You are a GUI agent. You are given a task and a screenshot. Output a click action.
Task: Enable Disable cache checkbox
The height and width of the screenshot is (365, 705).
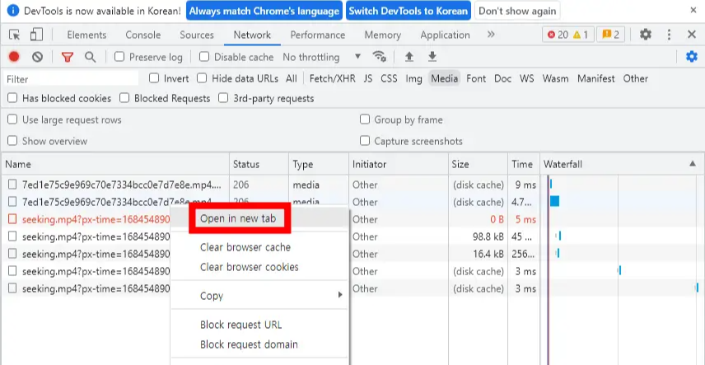click(x=204, y=57)
